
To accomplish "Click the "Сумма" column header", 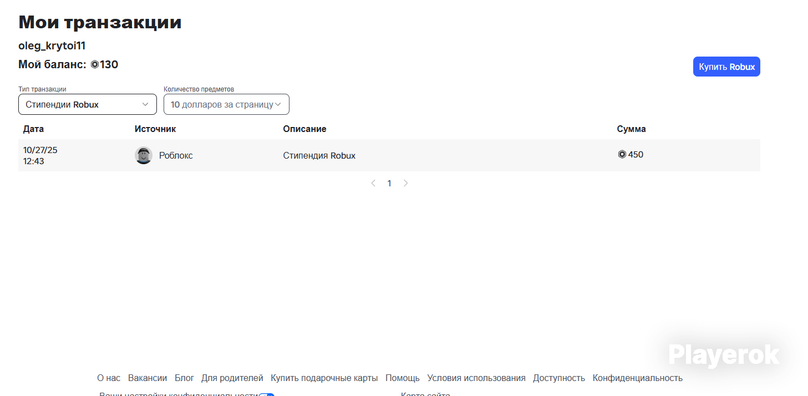I will coord(631,129).
